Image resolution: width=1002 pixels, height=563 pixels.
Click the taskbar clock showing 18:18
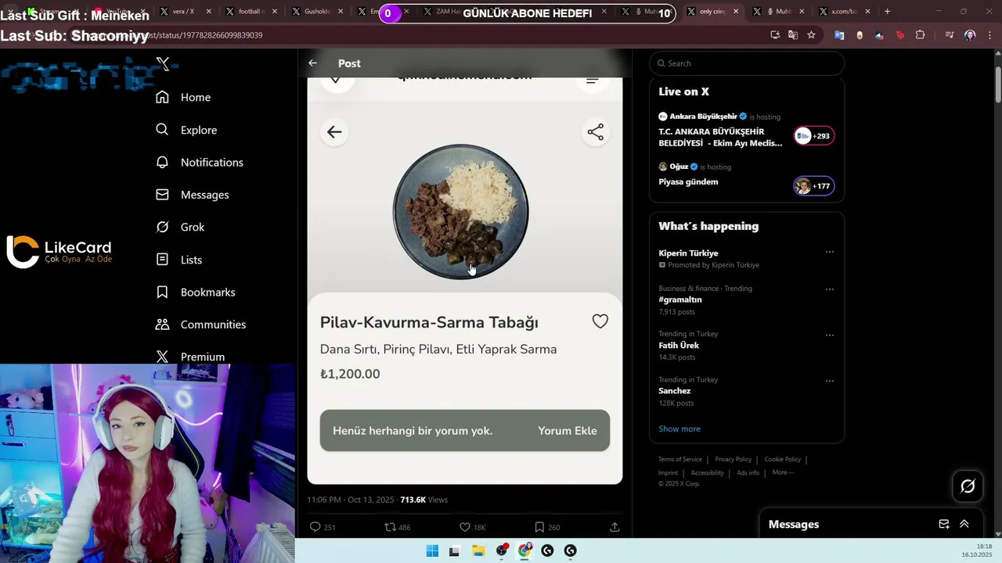click(977, 550)
